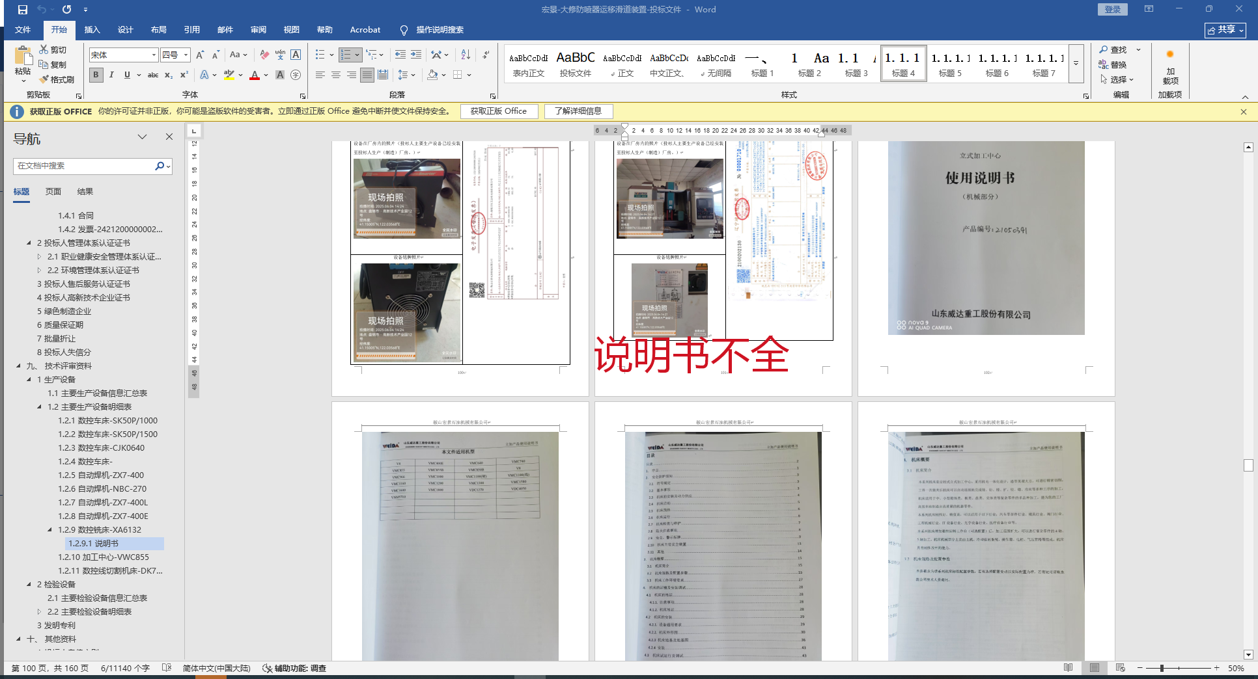1258x679 pixels.
Task: Open the 替换 (Replace) tool
Action: pos(1113,64)
